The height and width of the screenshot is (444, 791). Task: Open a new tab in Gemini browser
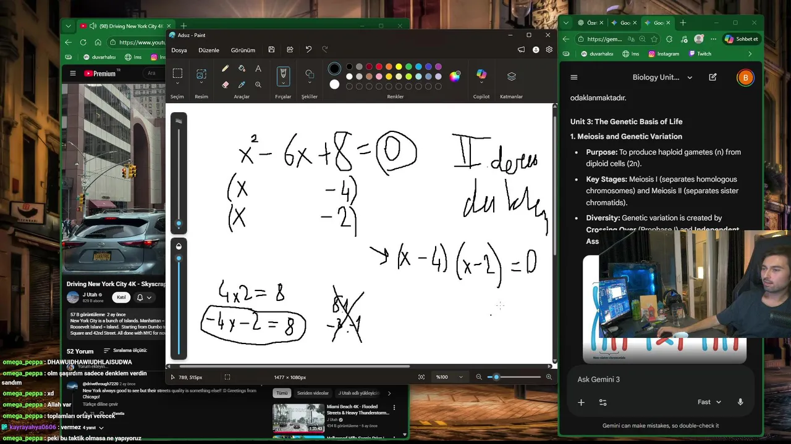[683, 23]
